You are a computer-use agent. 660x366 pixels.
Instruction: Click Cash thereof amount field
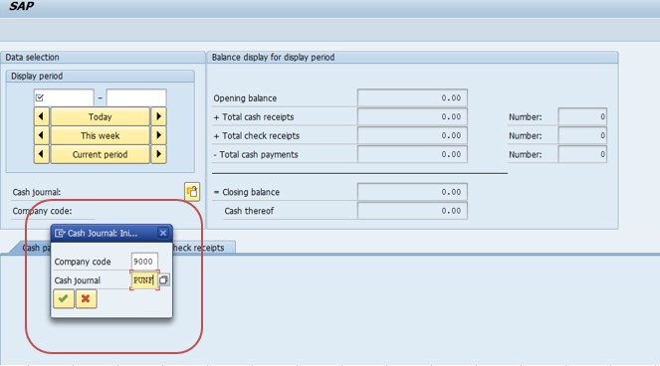click(412, 210)
